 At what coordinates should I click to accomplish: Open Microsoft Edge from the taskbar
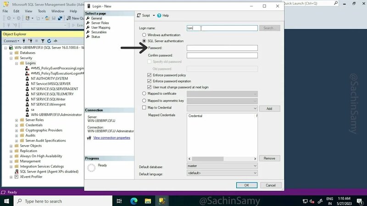coord(134,201)
